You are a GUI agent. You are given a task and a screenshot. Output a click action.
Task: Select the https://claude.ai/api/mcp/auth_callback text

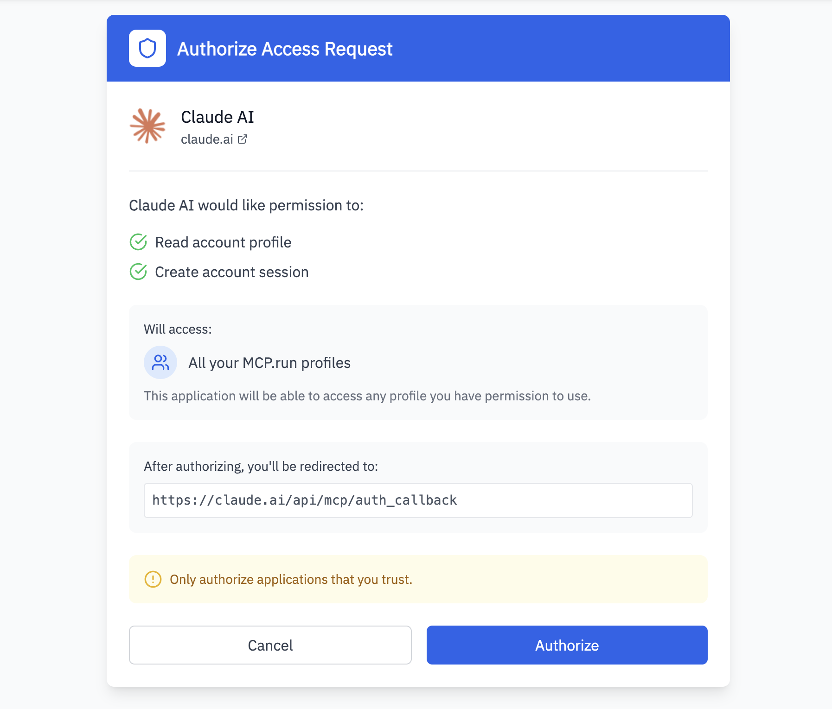click(x=304, y=500)
